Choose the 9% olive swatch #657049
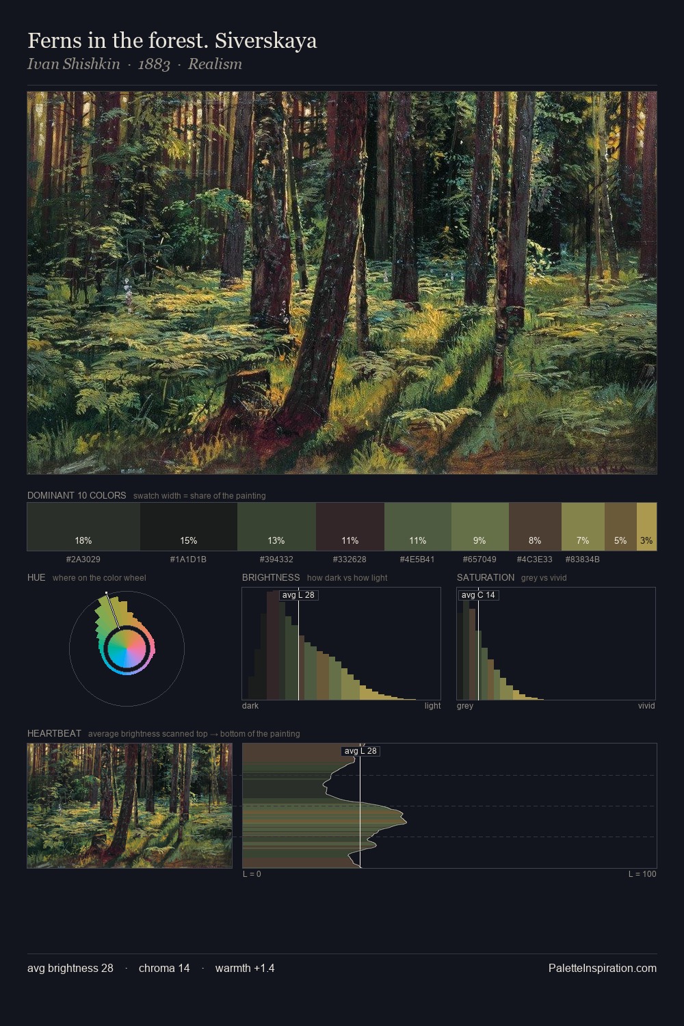Viewport: 684px width, 1026px height. tap(480, 527)
